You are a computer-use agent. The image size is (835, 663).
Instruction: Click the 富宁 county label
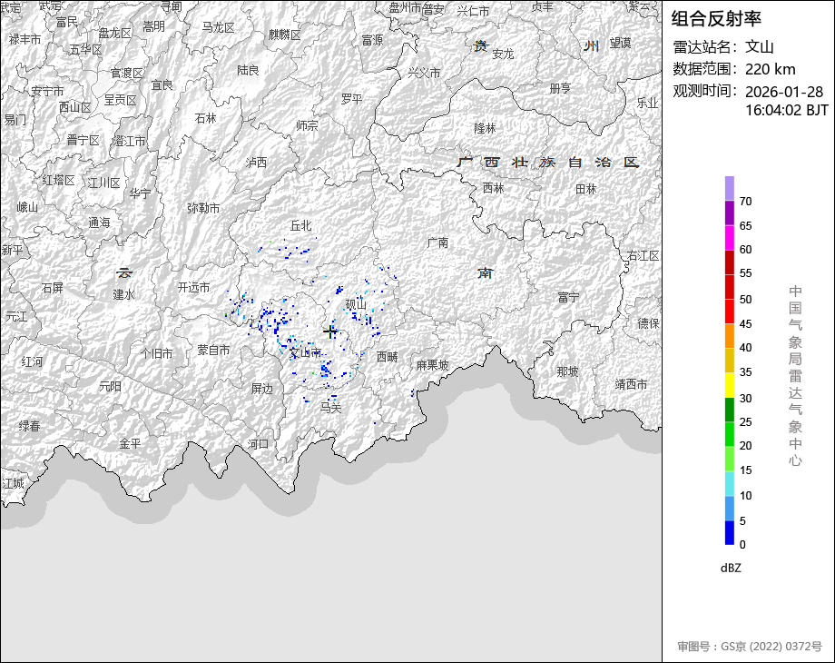(569, 297)
